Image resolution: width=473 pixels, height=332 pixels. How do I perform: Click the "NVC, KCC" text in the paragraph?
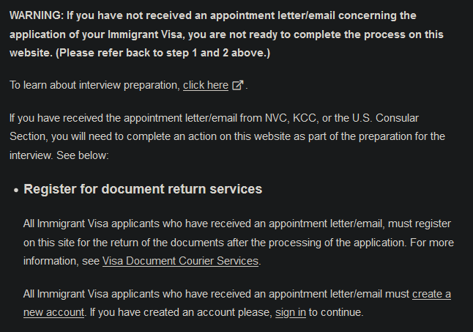click(292, 118)
